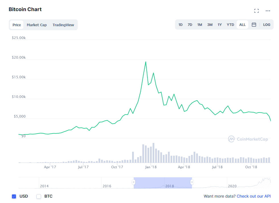Screen dimensions: 279x203
Task: Click the Apr '18 axis label
Action: tap(184, 167)
